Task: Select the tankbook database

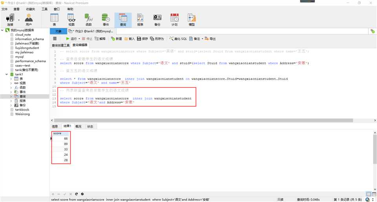Action: 22,109
